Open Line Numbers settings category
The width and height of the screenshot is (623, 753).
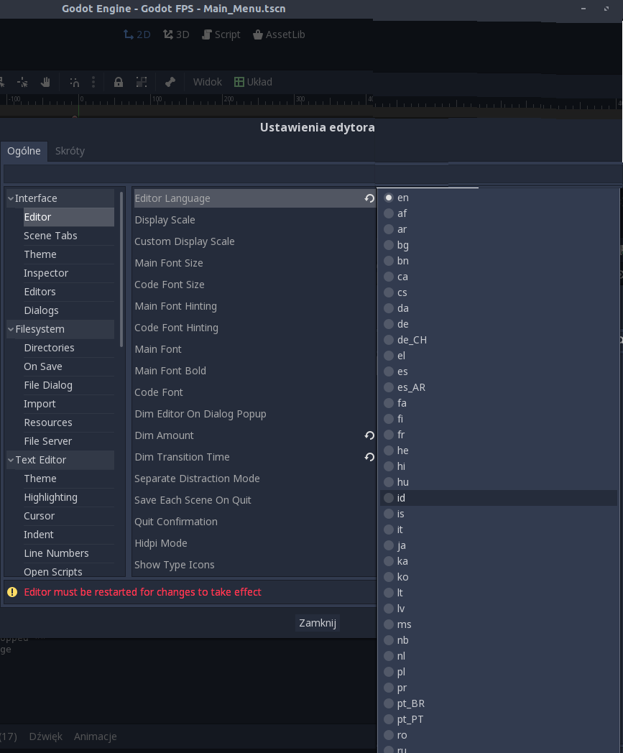coord(69,554)
